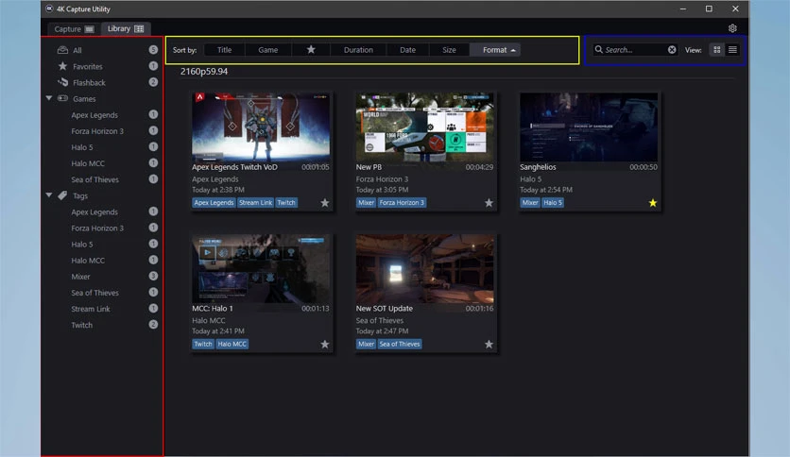This screenshot has width=790, height=457.
Task: Open the New SOT Update thumbnail
Action: pyautogui.click(x=424, y=268)
